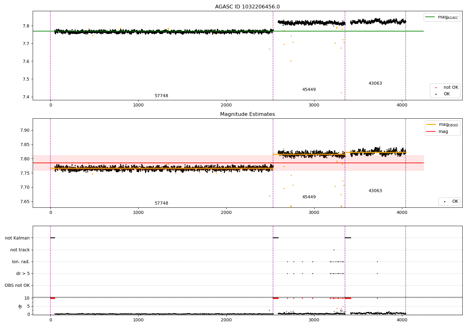Click OBSID label 57748 in Magnitude Estimates plot
The width and height of the screenshot is (467, 327).
pyautogui.click(x=161, y=203)
